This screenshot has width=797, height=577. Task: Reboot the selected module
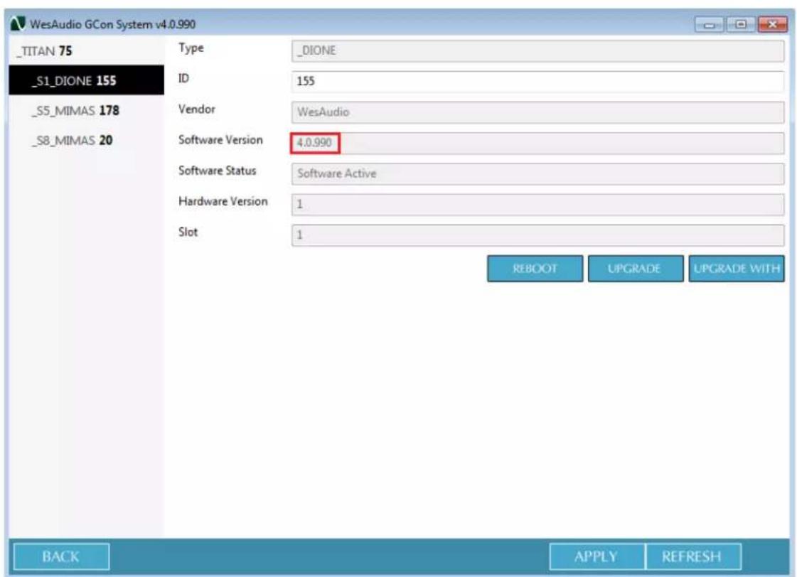pos(535,268)
